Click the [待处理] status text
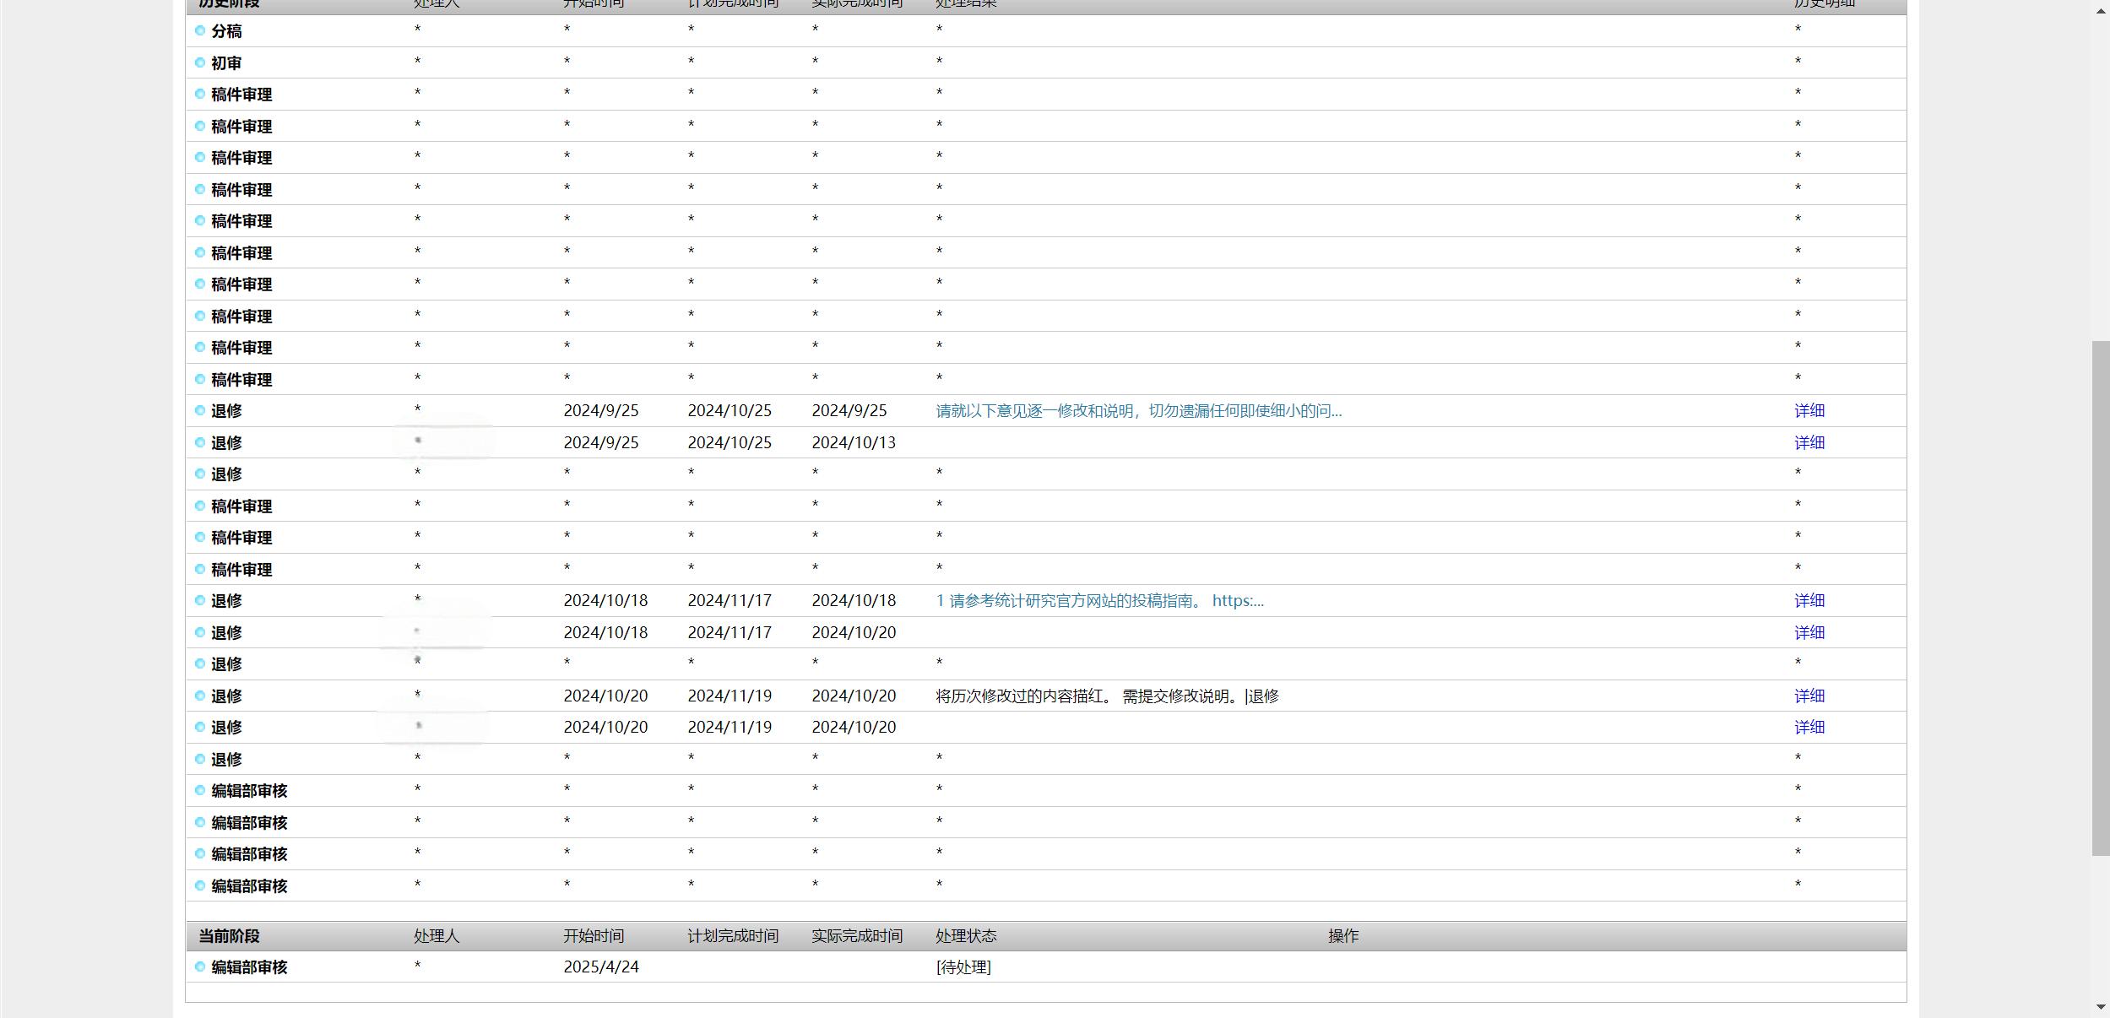Image resolution: width=2110 pixels, height=1018 pixels. point(963,967)
